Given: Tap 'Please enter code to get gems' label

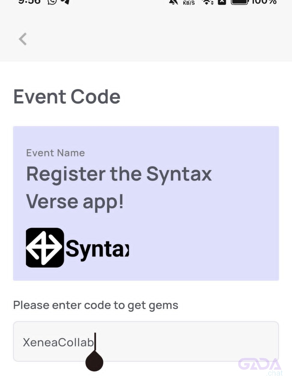Looking at the screenshot, I should [96, 305].
